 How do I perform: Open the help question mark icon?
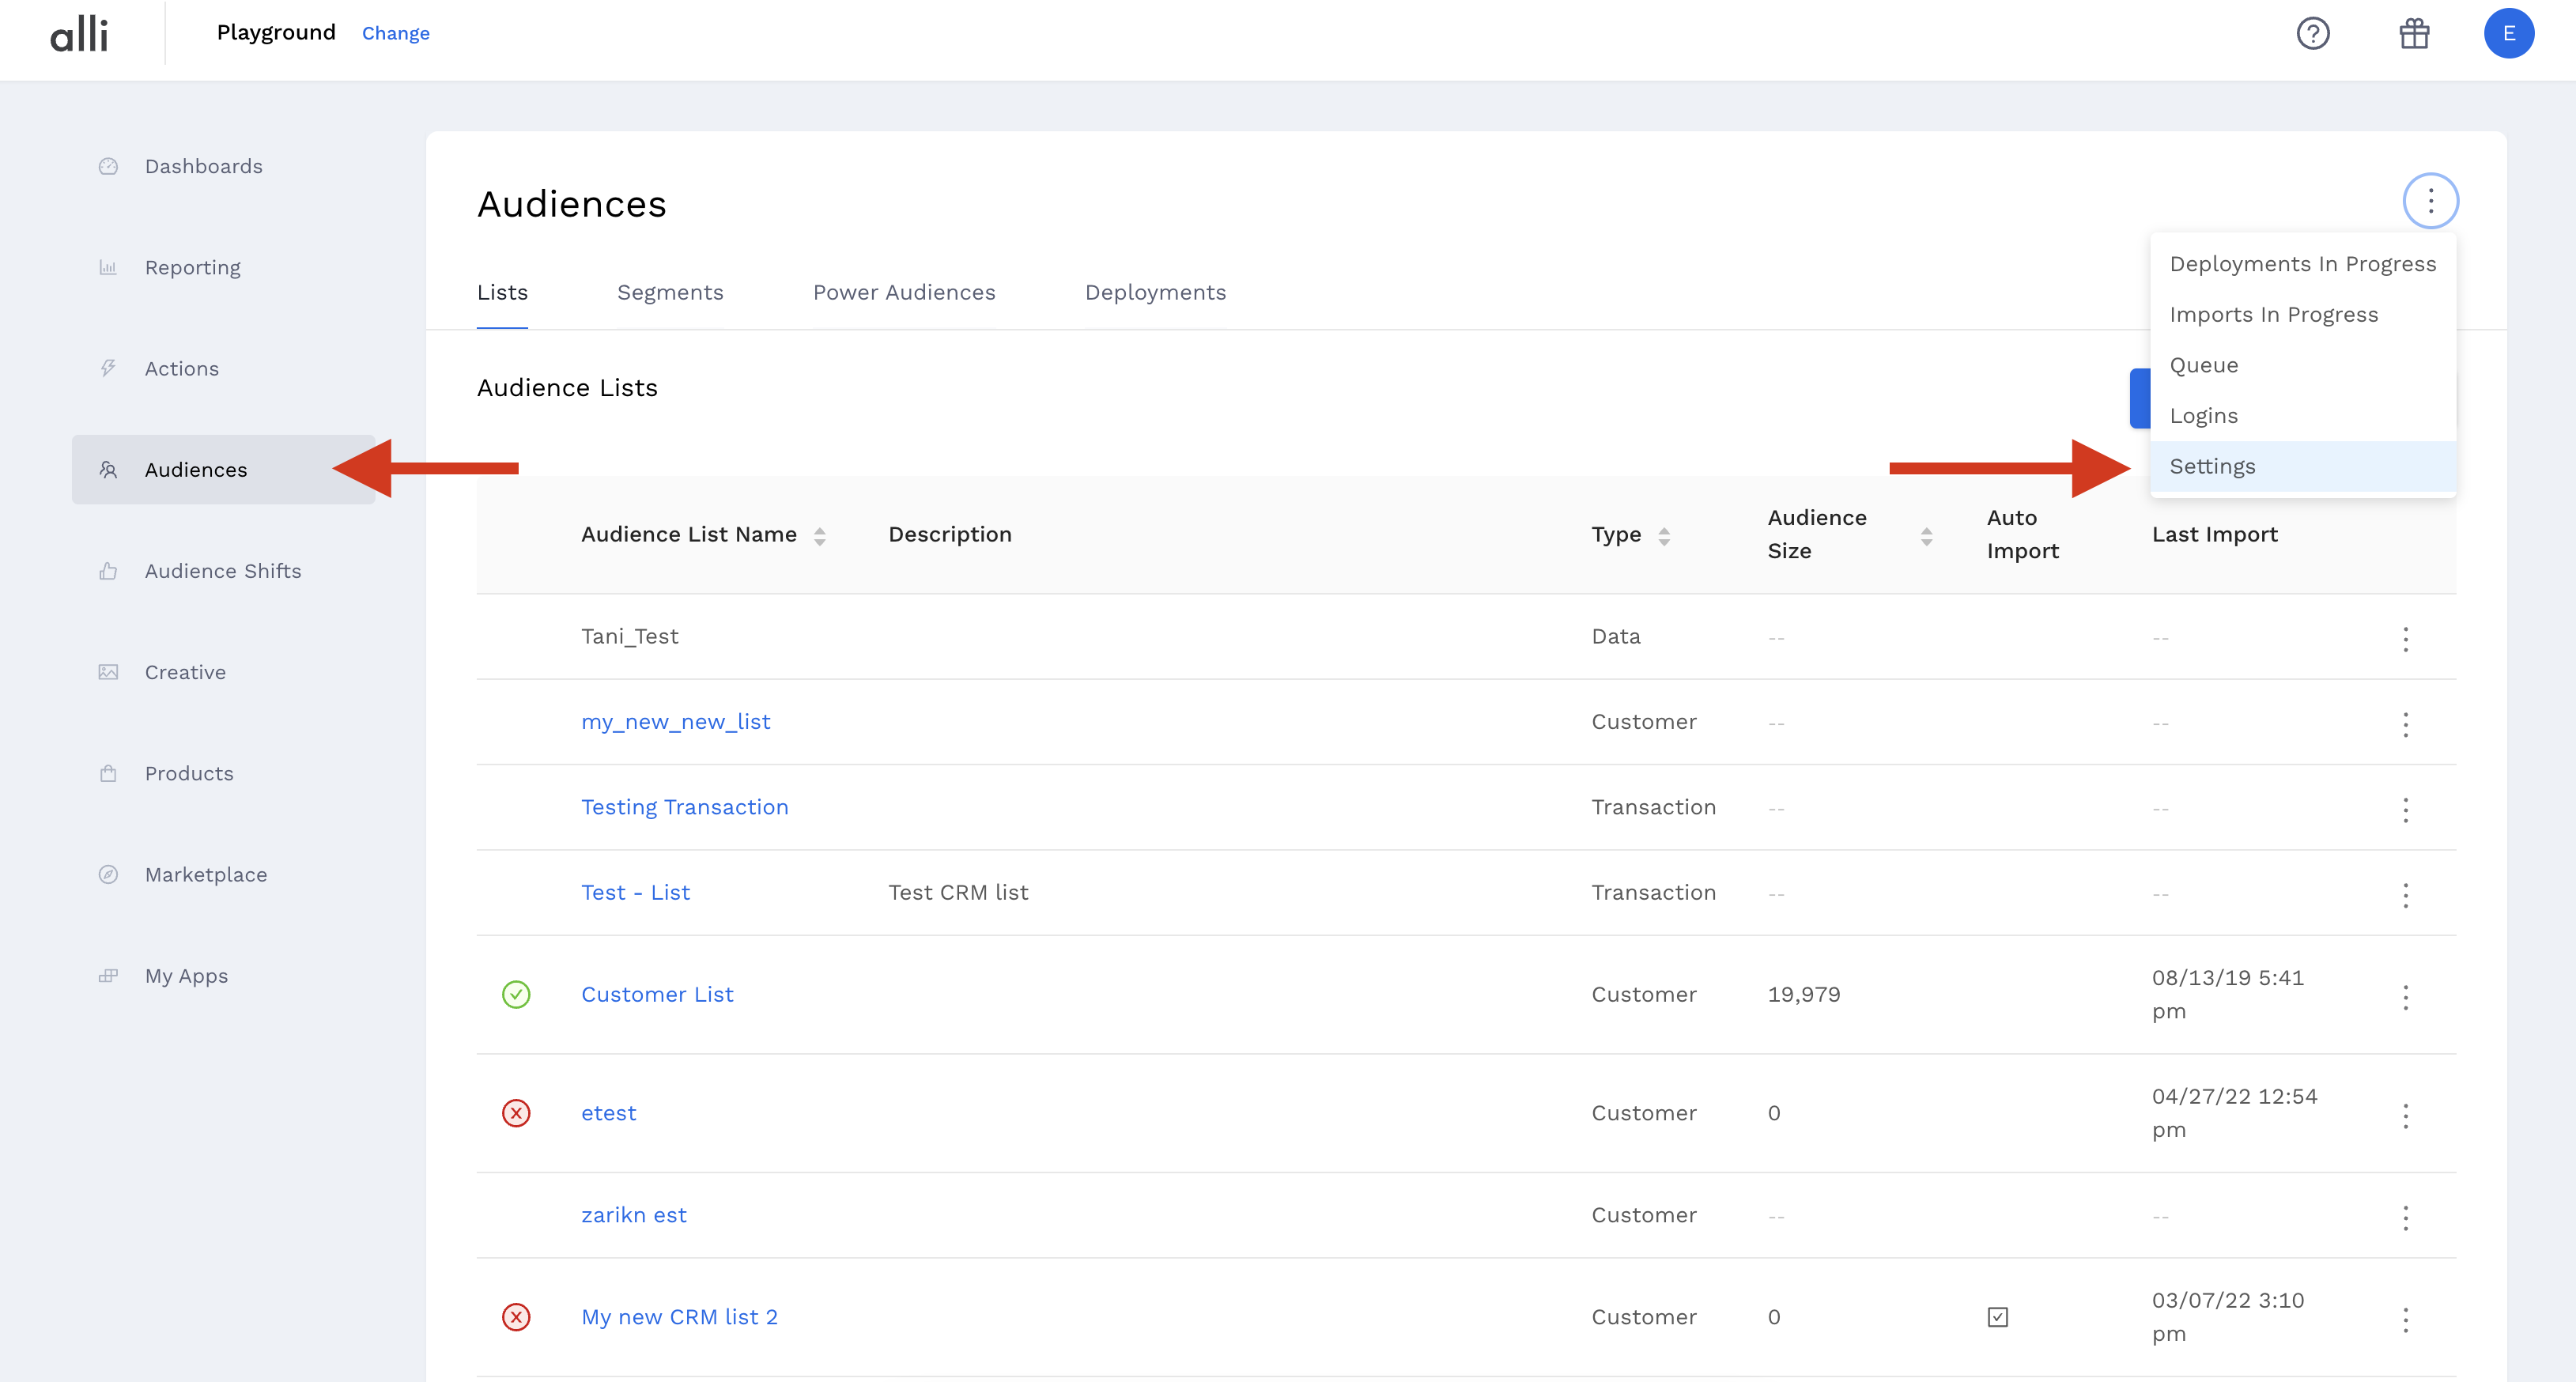tap(2312, 33)
